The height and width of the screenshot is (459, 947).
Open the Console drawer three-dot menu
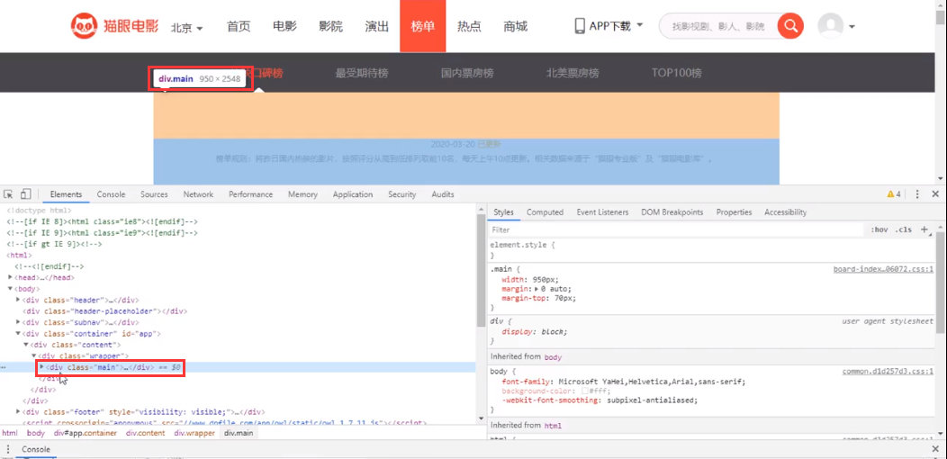click(8, 449)
